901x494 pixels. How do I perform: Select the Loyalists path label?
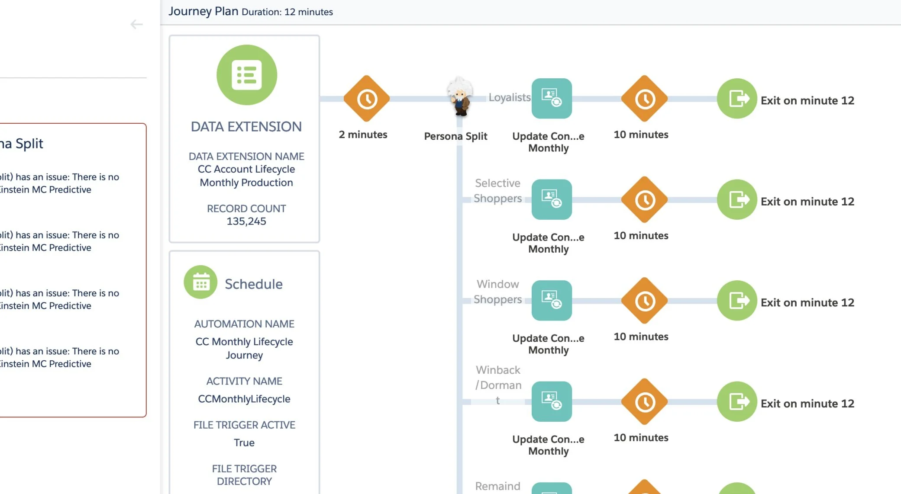pyautogui.click(x=509, y=97)
